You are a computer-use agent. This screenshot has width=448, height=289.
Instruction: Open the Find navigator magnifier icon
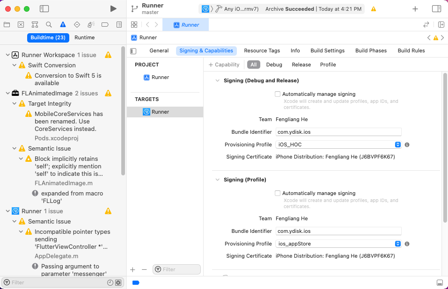[x=49, y=24]
